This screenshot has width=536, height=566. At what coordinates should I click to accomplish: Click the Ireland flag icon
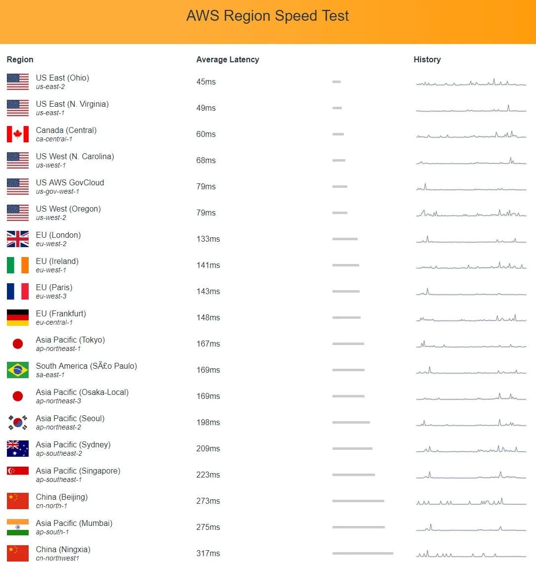point(18,265)
